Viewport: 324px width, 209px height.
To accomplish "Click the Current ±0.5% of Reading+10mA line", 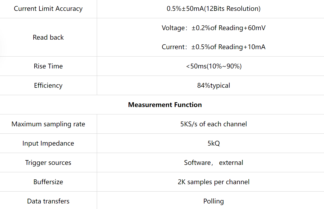I will point(213,47).
